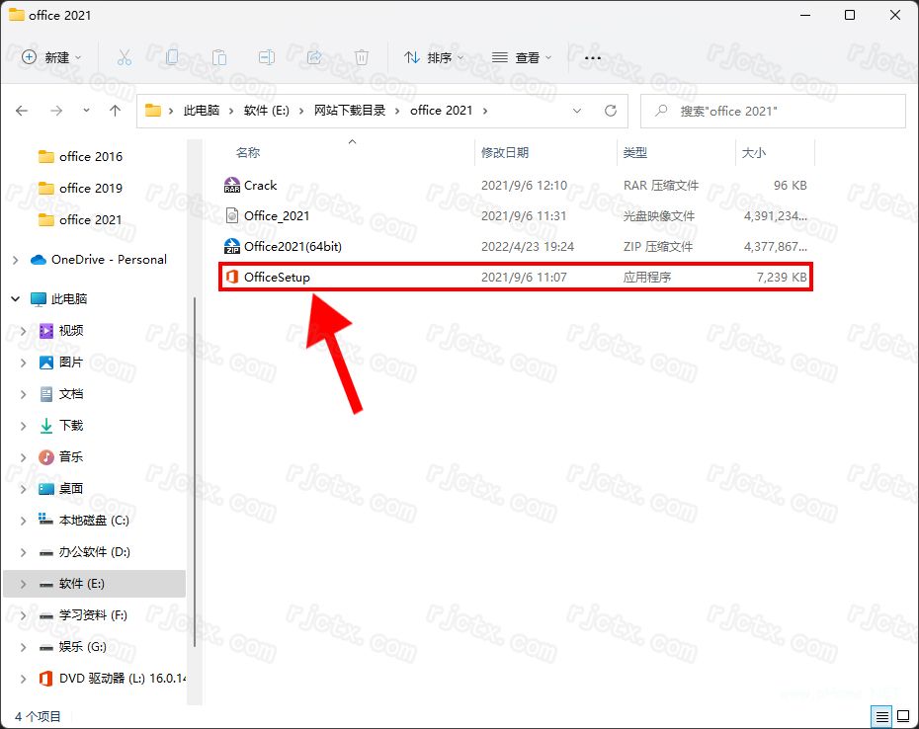Open the See more ellipsis menu
919x729 pixels.
click(x=592, y=58)
